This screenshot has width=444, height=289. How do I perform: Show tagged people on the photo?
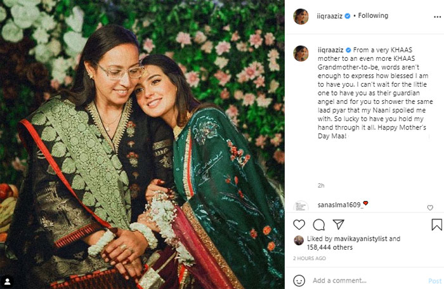pos(9,278)
